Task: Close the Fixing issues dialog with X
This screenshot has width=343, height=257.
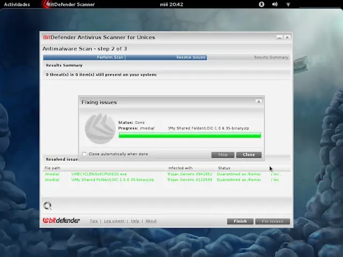Action: click(x=258, y=102)
